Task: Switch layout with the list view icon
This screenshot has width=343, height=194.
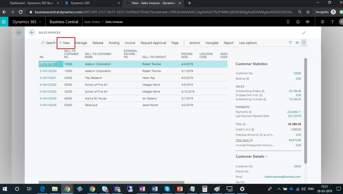Action: [297, 43]
